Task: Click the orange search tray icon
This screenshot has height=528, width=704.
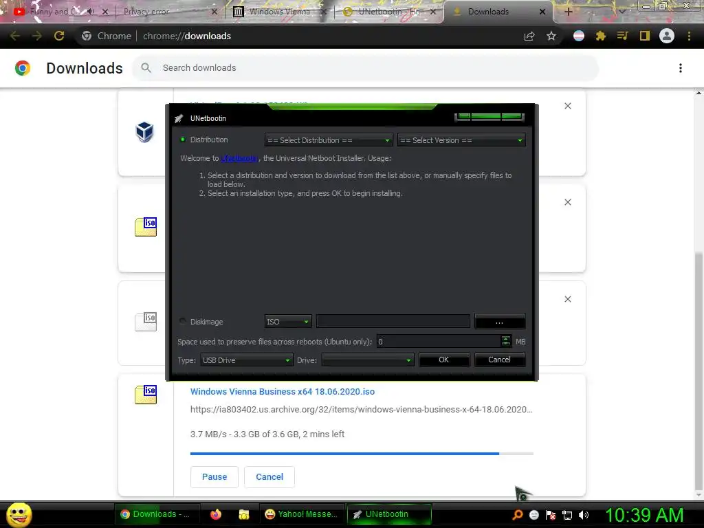Action: (518, 514)
